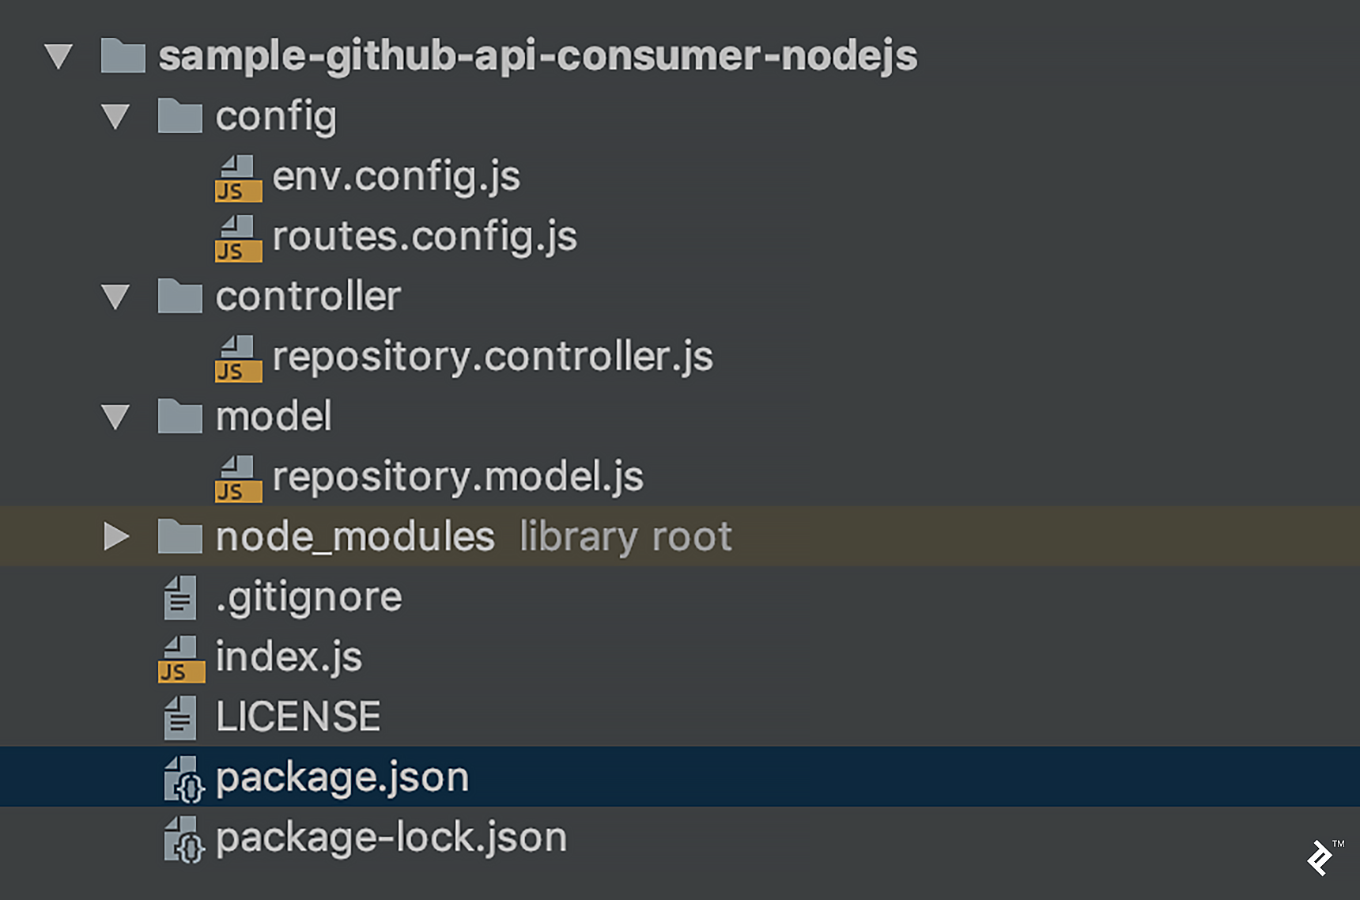Click the JS icon for repository.controller.js
1360x900 pixels.
237,357
